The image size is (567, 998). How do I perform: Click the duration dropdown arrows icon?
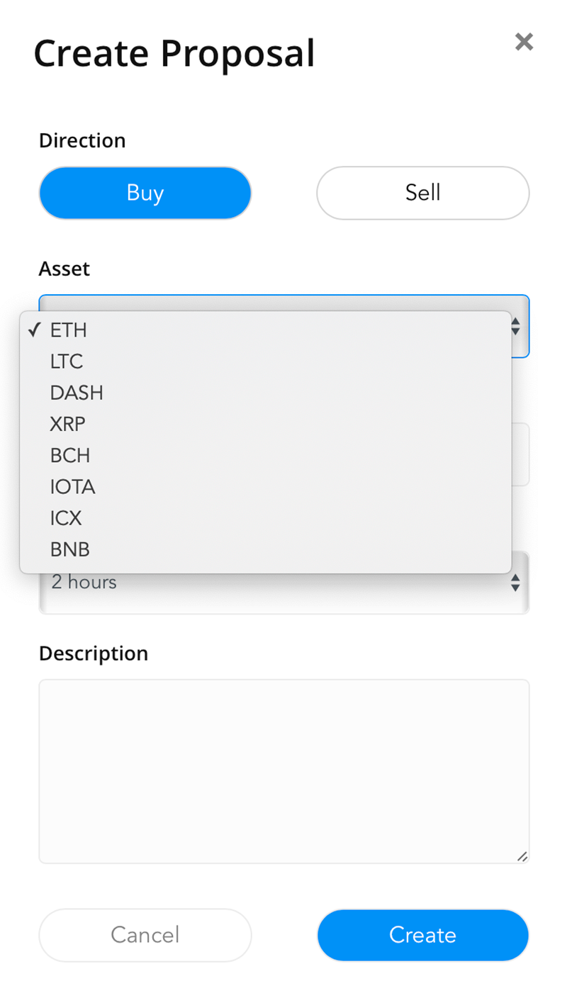tap(516, 583)
